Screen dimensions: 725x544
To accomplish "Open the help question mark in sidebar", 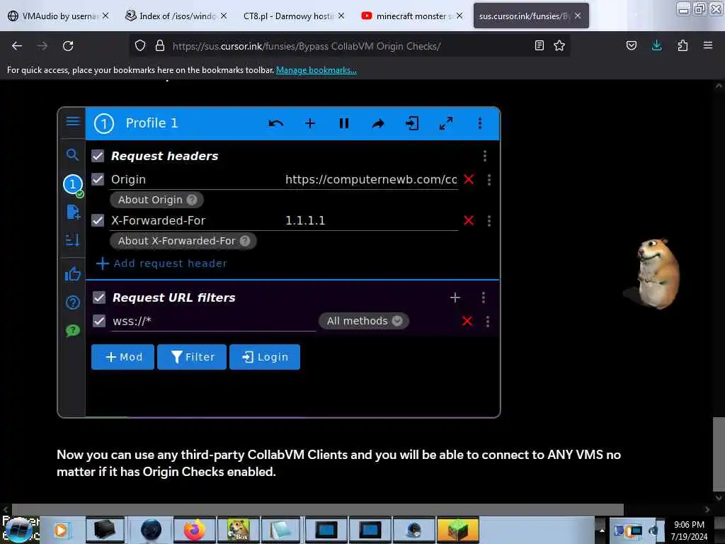I will click(x=73, y=302).
